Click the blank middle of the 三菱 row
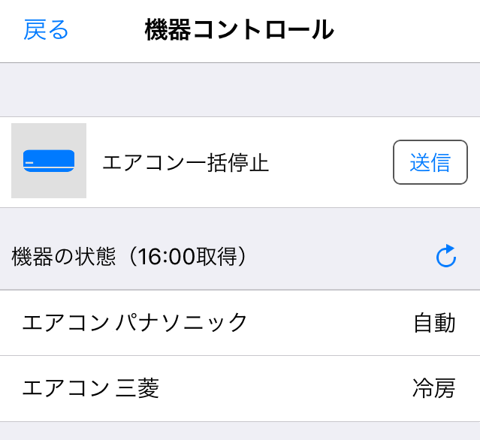 point(285,388)
